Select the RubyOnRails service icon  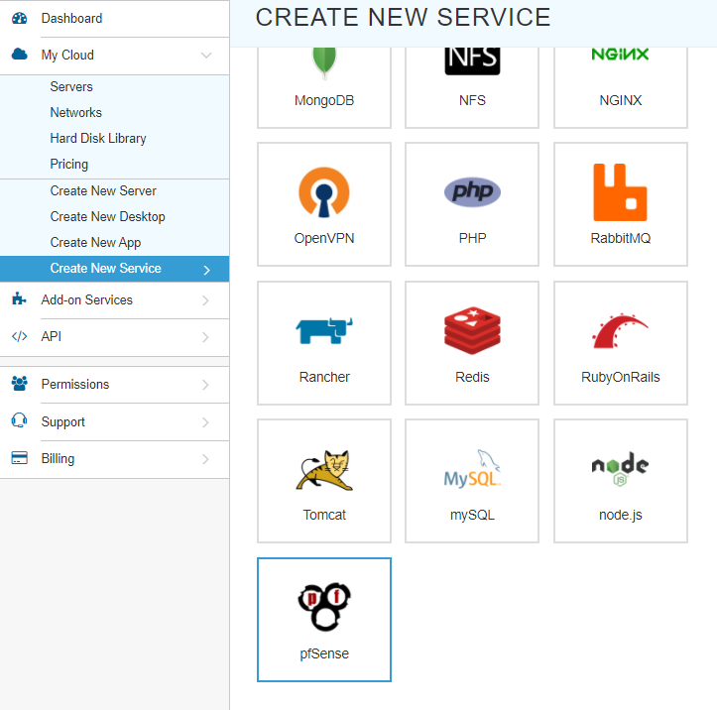click(x=620, y=330)
